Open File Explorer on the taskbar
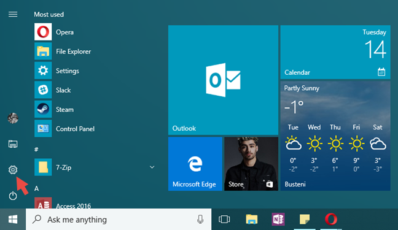398x230 pixels. click(252, 220)
